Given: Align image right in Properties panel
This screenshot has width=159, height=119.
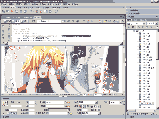Looking at the screenshot, I should tap(99, 110).
